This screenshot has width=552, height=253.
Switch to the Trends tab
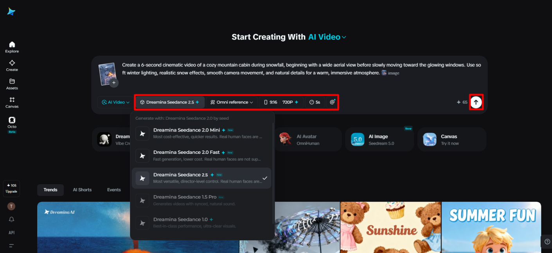[50, 190]
